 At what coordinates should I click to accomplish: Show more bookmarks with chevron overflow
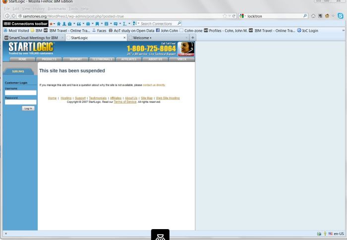tap(343, 31)
